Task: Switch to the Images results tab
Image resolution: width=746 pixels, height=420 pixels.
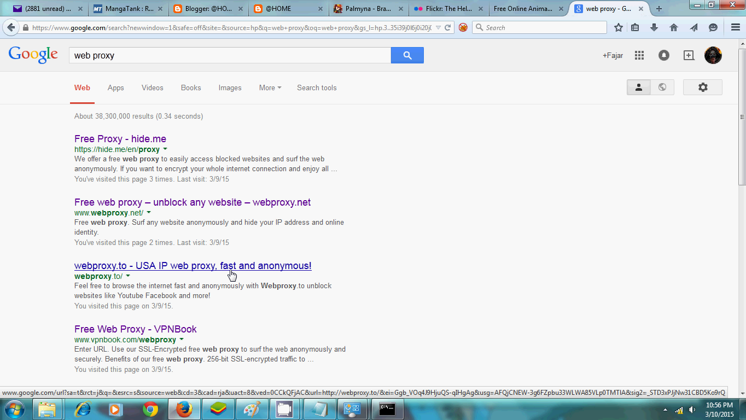Action: coord(230,87)
